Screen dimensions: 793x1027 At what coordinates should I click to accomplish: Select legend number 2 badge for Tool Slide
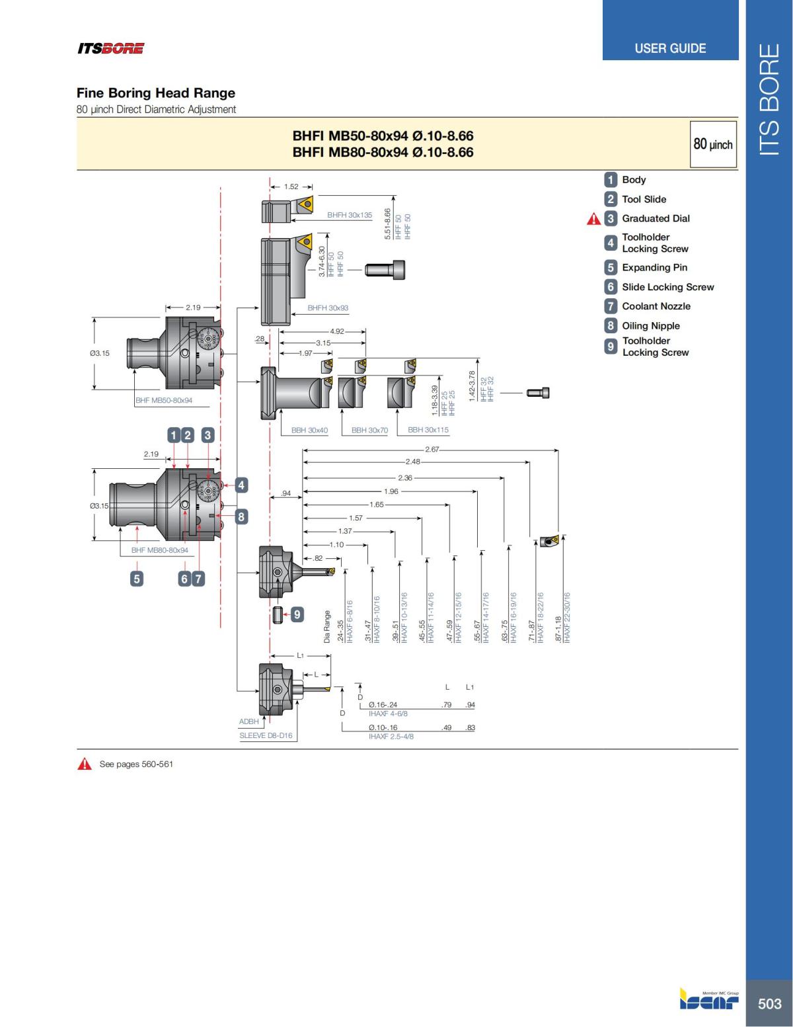[x=611, y=199]
